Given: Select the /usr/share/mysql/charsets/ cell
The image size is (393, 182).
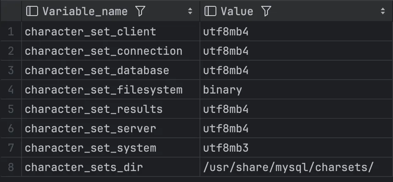Looking at the screenshot, I should click(x=288, y=167).
